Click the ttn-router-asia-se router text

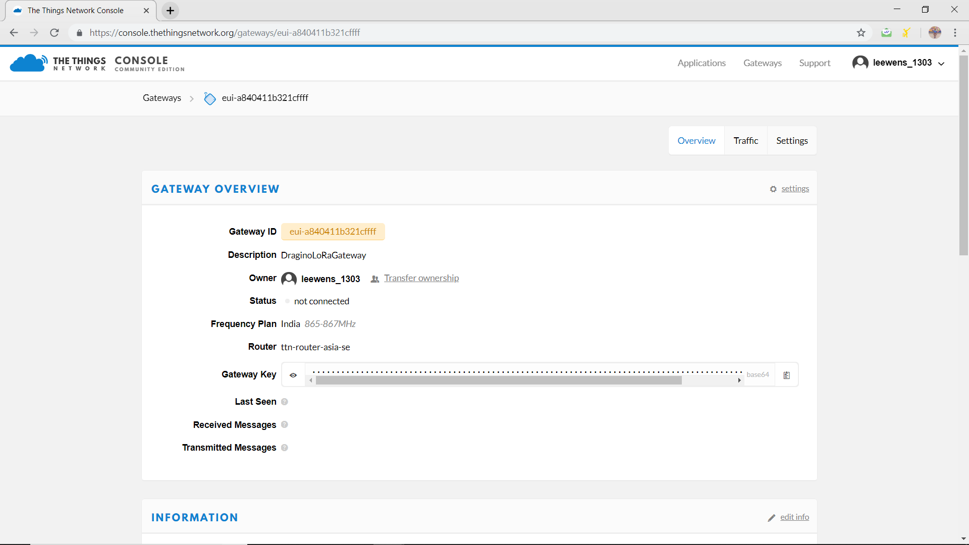coord(315,347)
